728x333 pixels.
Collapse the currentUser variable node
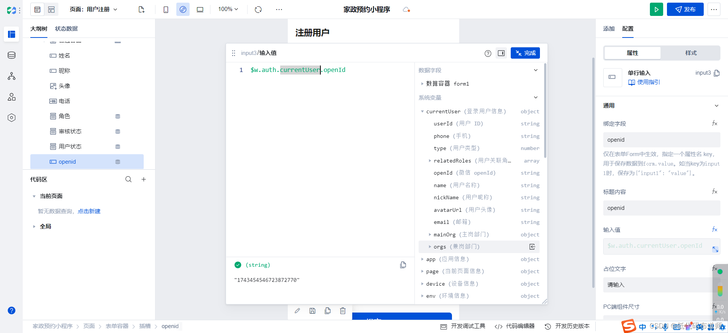coord(422,111)
